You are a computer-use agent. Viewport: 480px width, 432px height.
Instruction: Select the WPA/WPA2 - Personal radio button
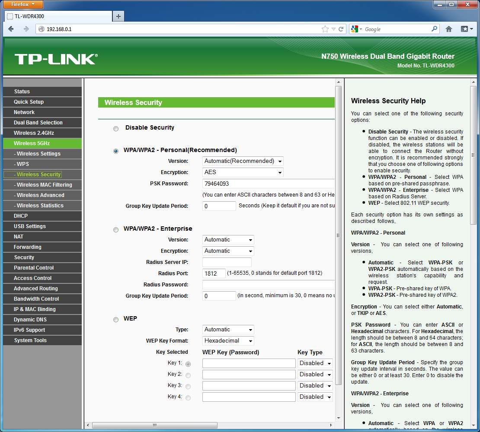coord(116,151)
